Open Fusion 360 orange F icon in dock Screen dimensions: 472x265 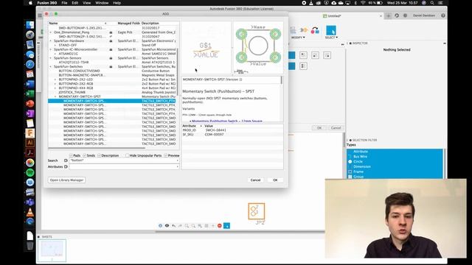pos(29,132)
